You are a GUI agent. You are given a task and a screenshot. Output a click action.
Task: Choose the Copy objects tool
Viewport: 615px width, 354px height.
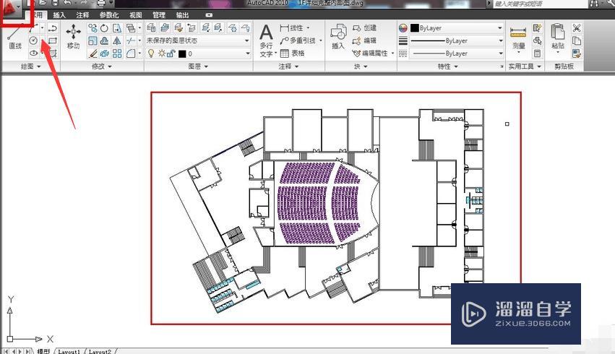(93, 28)
